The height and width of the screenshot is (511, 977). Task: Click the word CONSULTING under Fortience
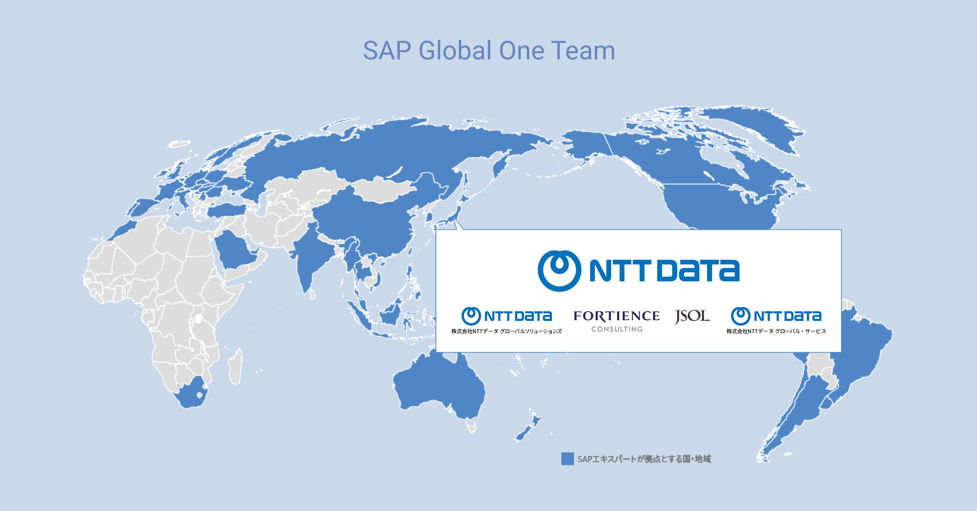617,329
